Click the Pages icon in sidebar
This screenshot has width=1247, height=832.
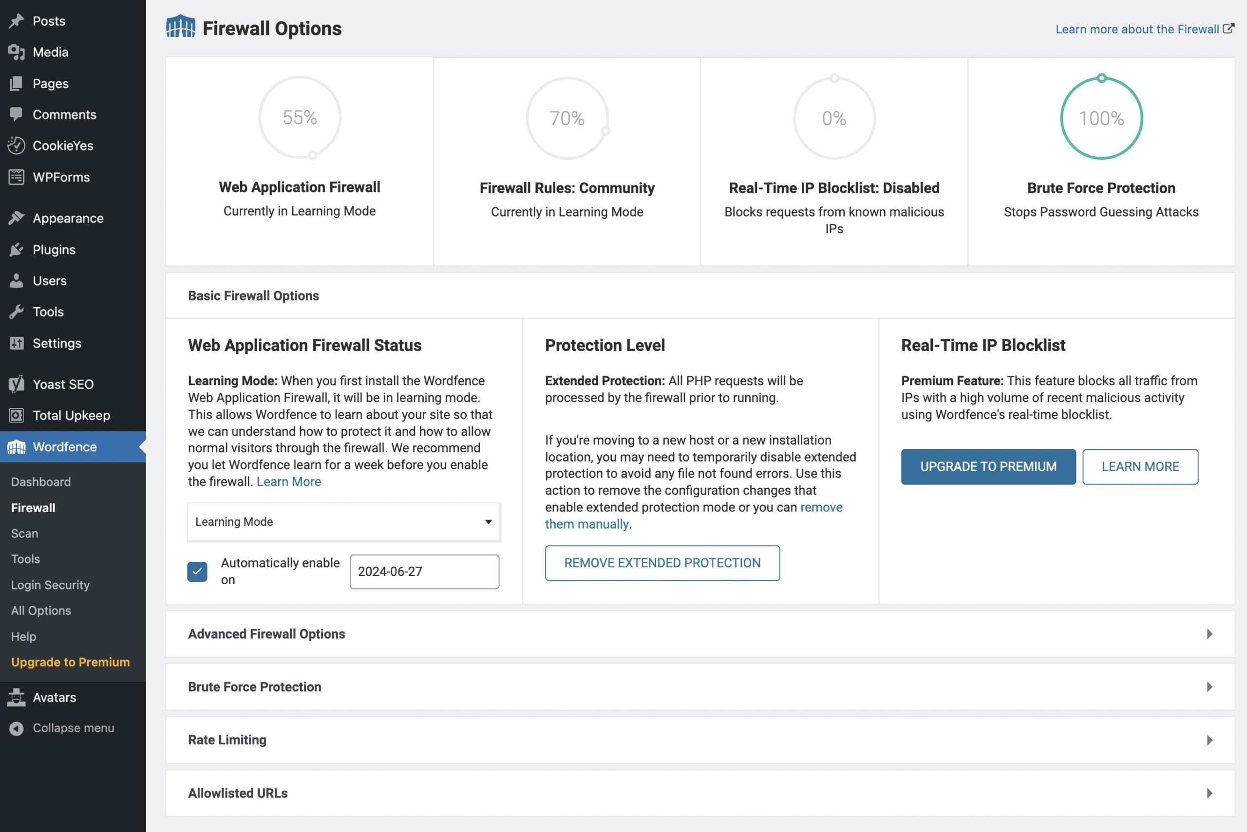click(17, 83)
